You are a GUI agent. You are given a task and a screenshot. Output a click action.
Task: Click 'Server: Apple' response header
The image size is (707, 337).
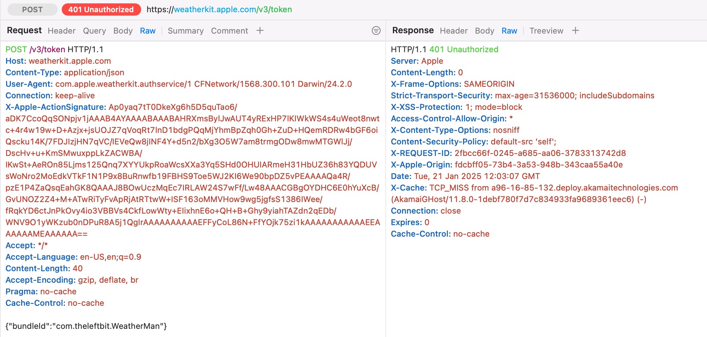[x=417, y=61]
